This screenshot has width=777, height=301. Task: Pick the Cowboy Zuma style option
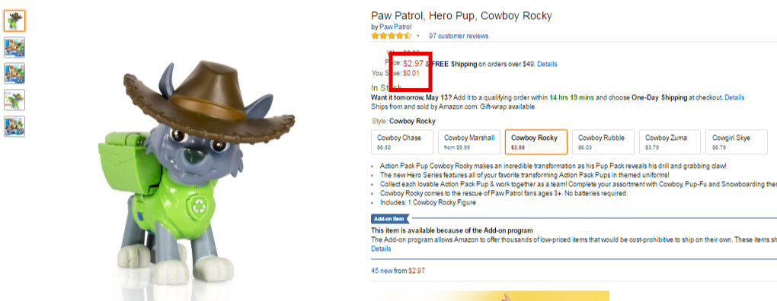pos(670,142)
